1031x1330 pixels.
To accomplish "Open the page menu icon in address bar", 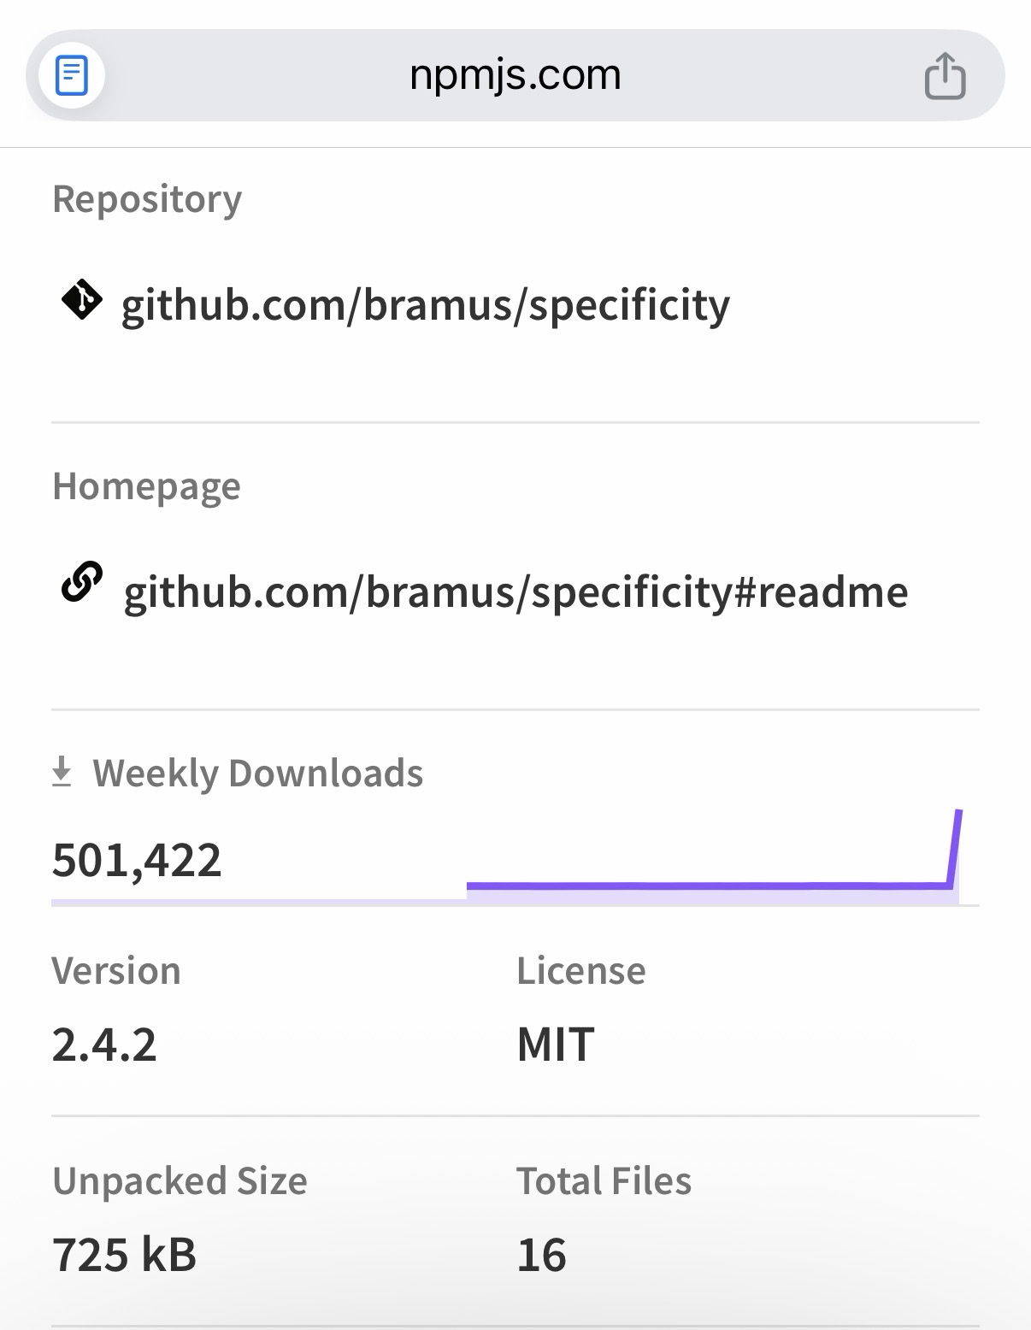I will coord(72,75).
